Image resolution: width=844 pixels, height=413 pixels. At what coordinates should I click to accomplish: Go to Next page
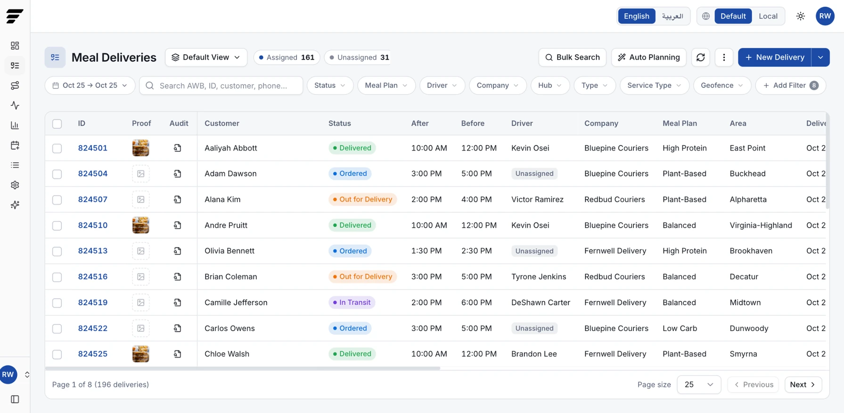click(x=803, y=385)
